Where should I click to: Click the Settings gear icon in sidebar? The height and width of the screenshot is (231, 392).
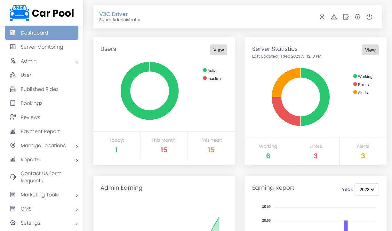pyautogui.click(x=13, y=223)
